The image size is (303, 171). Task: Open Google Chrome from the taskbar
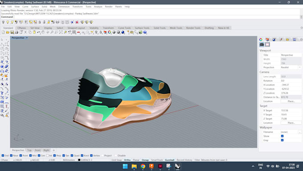coord(143,166)
